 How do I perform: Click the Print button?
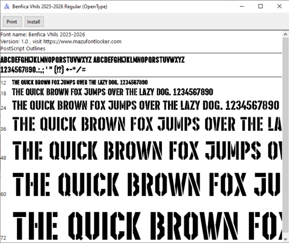(x=12, y=22)
